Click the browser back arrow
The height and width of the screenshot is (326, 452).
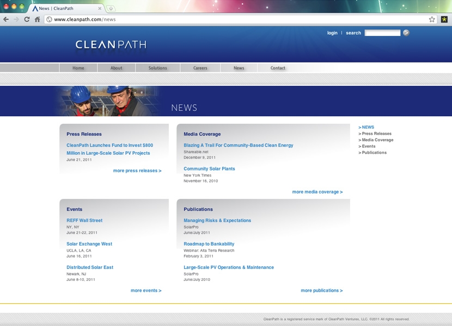(x=6, y=19)
